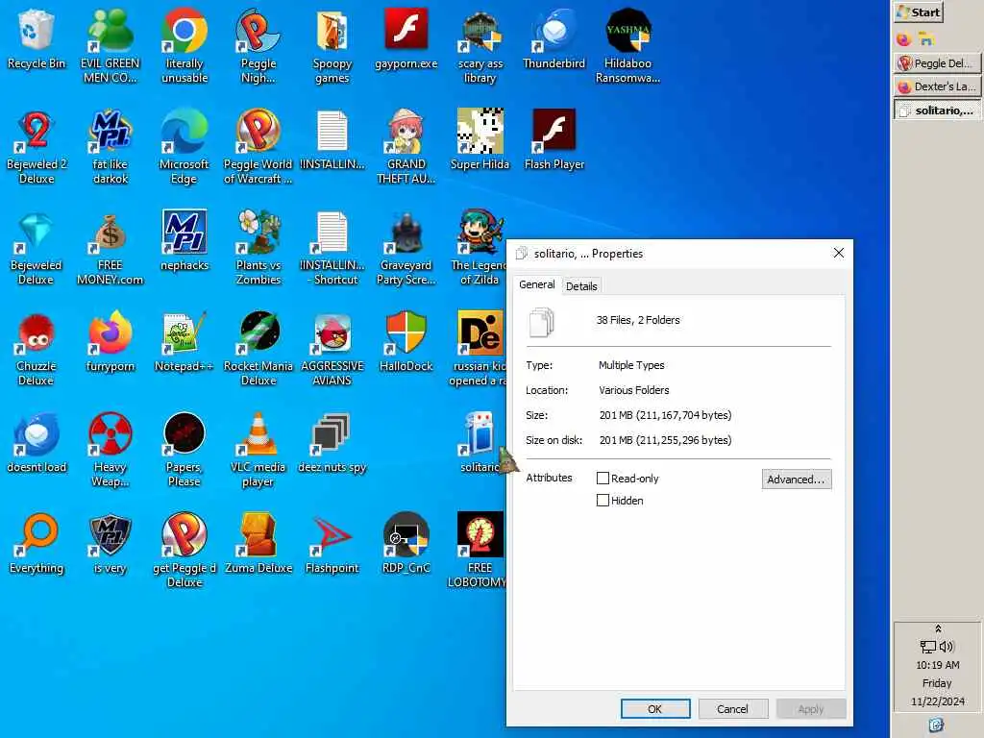
Task: Expand hidden system tray icons
Action: tap(938, 628)
